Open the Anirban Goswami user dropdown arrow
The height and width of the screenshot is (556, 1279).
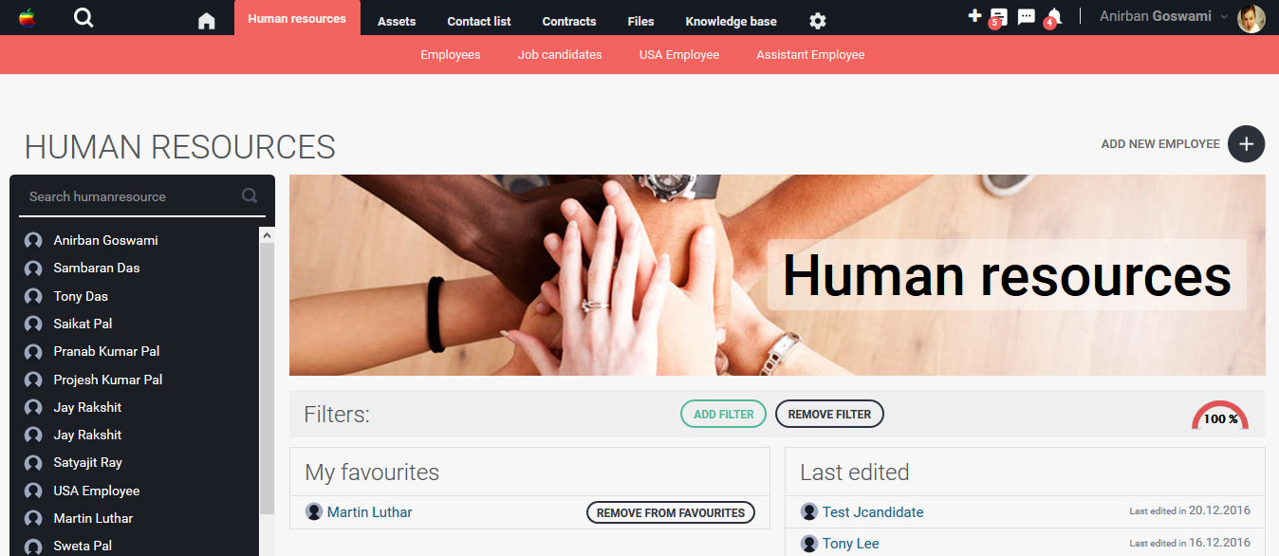click(x=1224, y=17)
